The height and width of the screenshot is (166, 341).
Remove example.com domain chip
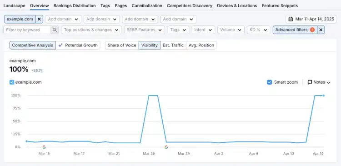pos(39,19)
